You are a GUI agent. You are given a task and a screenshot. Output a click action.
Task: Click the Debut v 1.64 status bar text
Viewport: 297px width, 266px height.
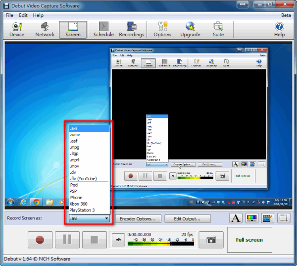click(x=37, y=259)
